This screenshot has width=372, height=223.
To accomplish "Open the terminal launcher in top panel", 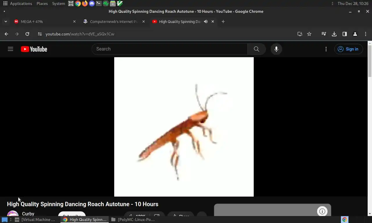I will 99,3.
